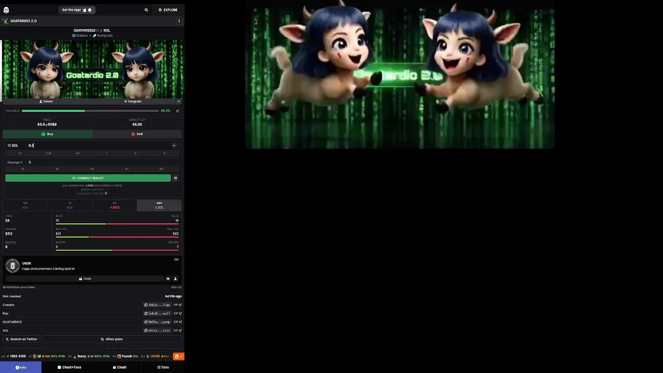Click Other pairs button
Screen dimensions: 663x373
112,339
